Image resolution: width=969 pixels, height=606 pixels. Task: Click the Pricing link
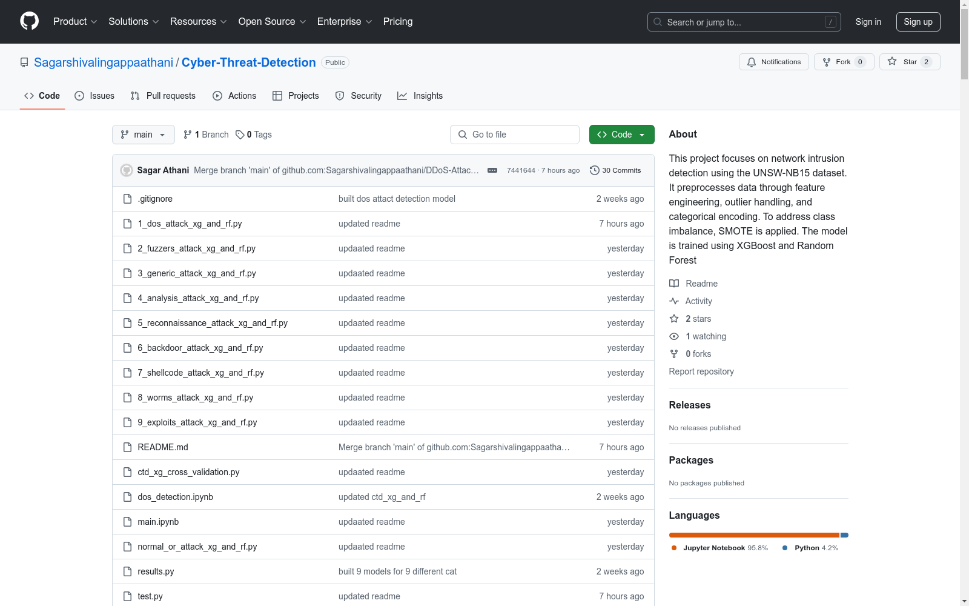[398, 21]
